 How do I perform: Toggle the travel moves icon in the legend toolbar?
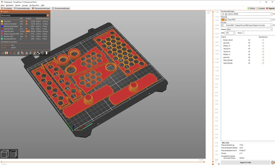(x=2, y=53)
